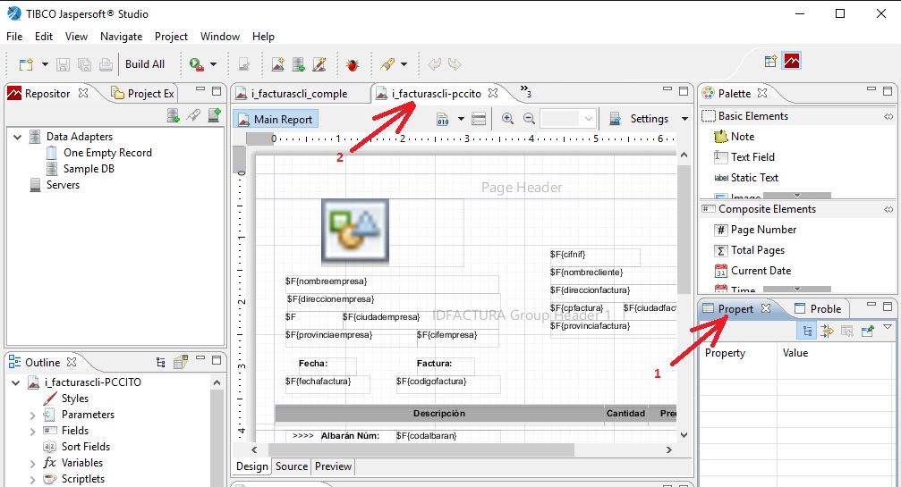Image resolution: width=901 pixels, height=487 pixels.
Task: Open the Project menu
Action: (x=171, y=36)
